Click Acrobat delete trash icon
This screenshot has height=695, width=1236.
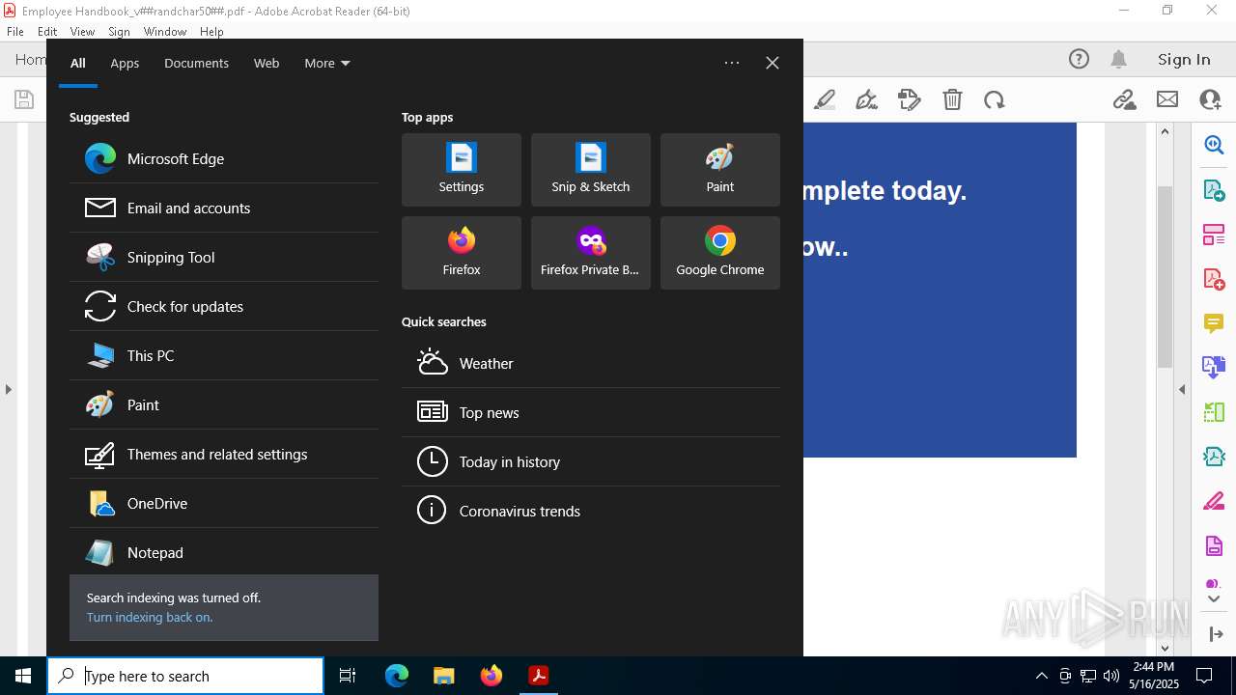(x=952, y=99)
